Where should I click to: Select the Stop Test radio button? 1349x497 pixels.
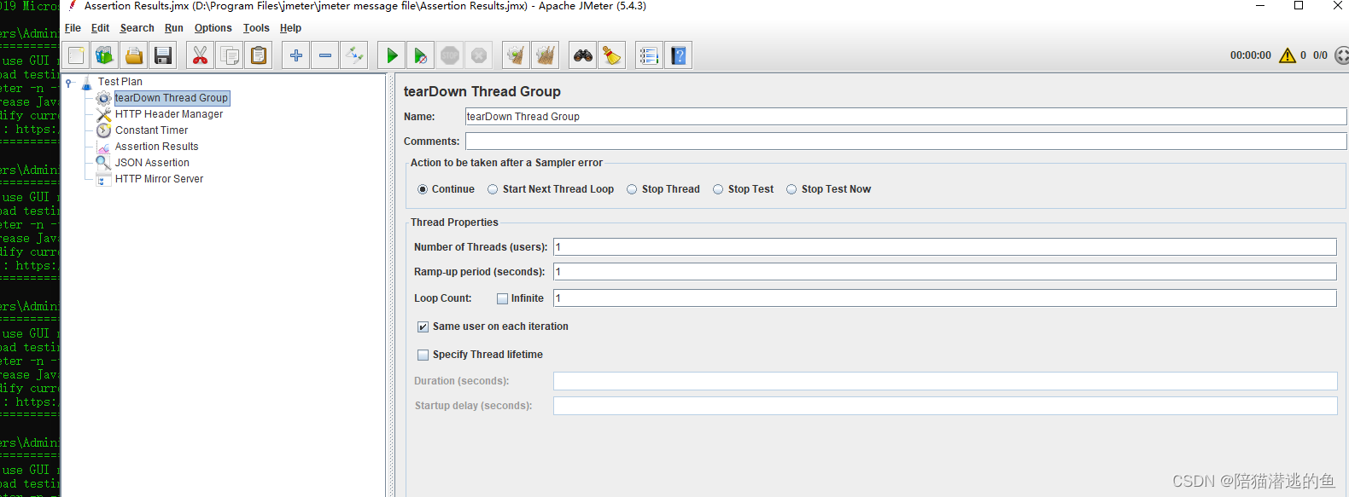[718, 189]
